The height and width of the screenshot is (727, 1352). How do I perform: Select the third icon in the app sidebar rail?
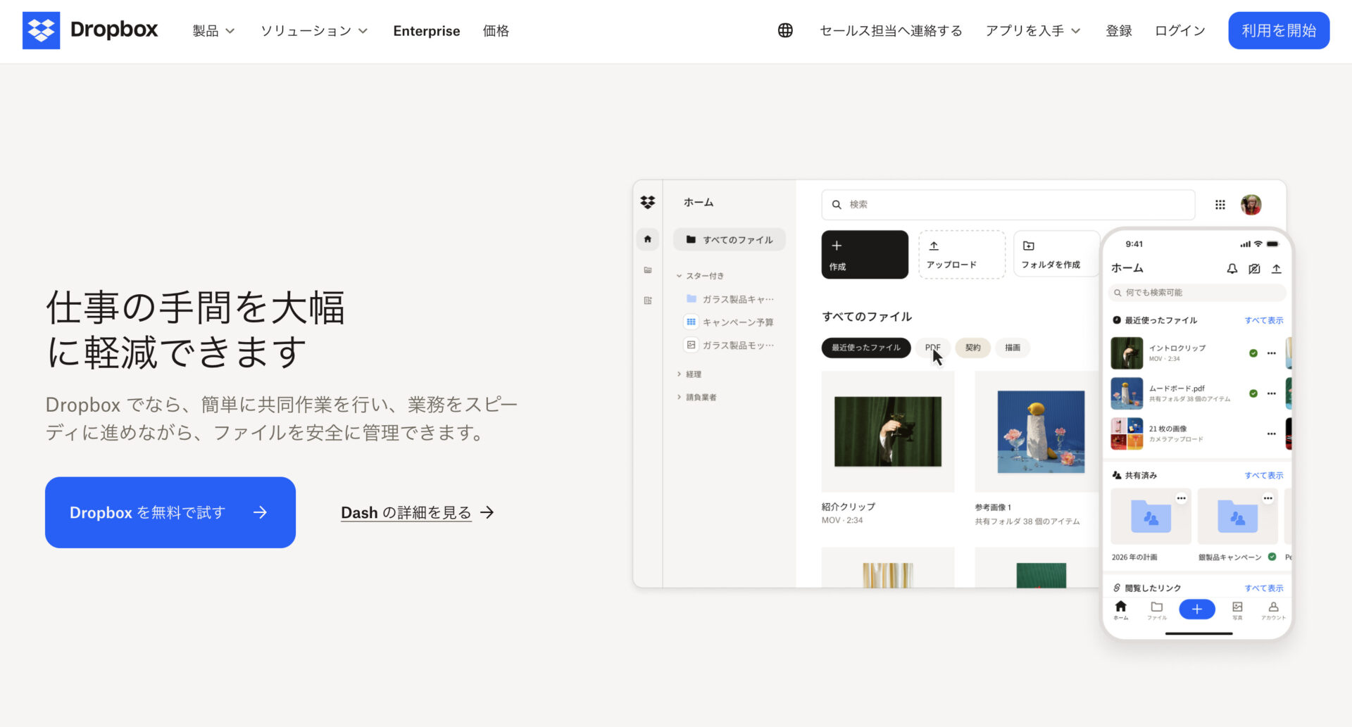tap(648, 301)
